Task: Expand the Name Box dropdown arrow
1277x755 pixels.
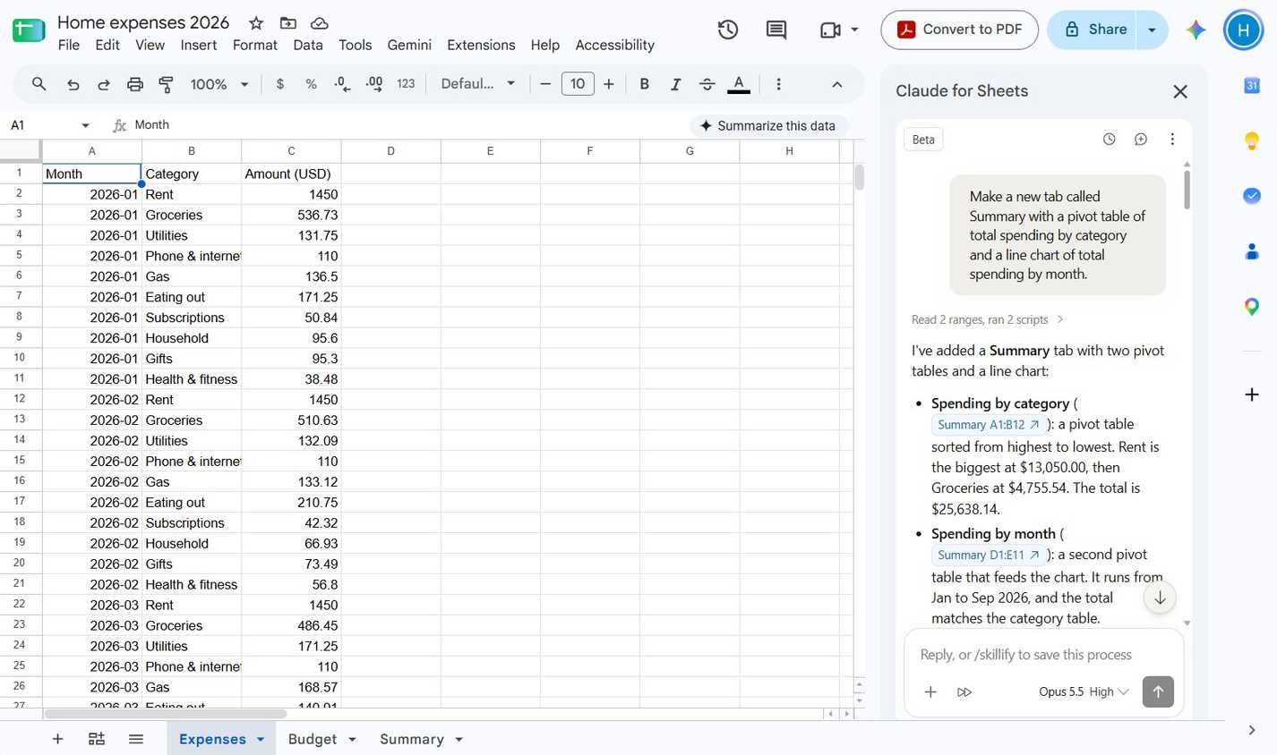Action: (x=86, y=125)
